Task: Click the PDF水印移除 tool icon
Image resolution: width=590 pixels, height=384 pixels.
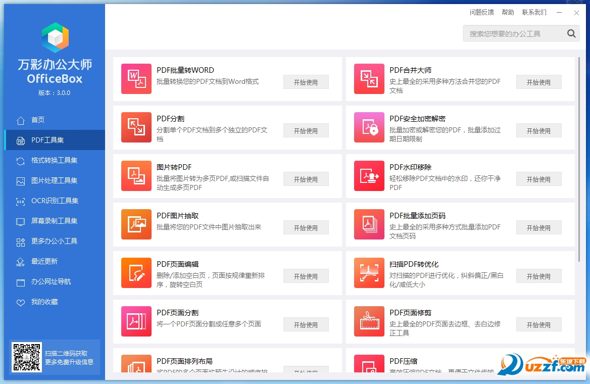Action: [x=369, y=176]
